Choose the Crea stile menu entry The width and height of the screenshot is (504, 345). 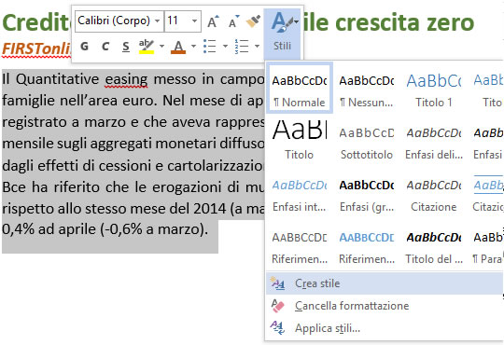(385, 283)
